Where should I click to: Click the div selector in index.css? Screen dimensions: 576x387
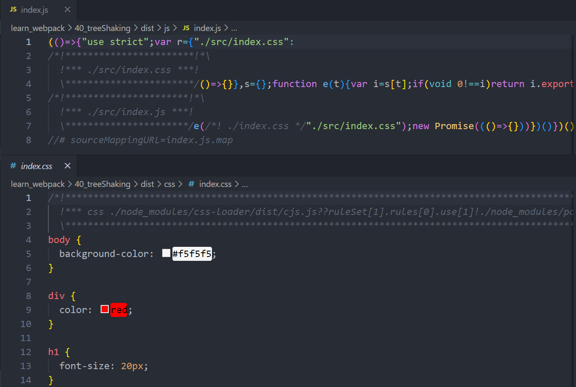coord(56,296)
